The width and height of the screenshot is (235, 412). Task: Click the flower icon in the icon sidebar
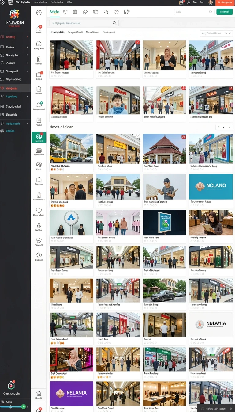pyautogui.click(x=39, y=165)
